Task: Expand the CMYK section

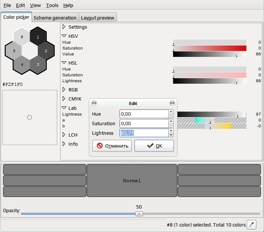Action: (64, 99)
